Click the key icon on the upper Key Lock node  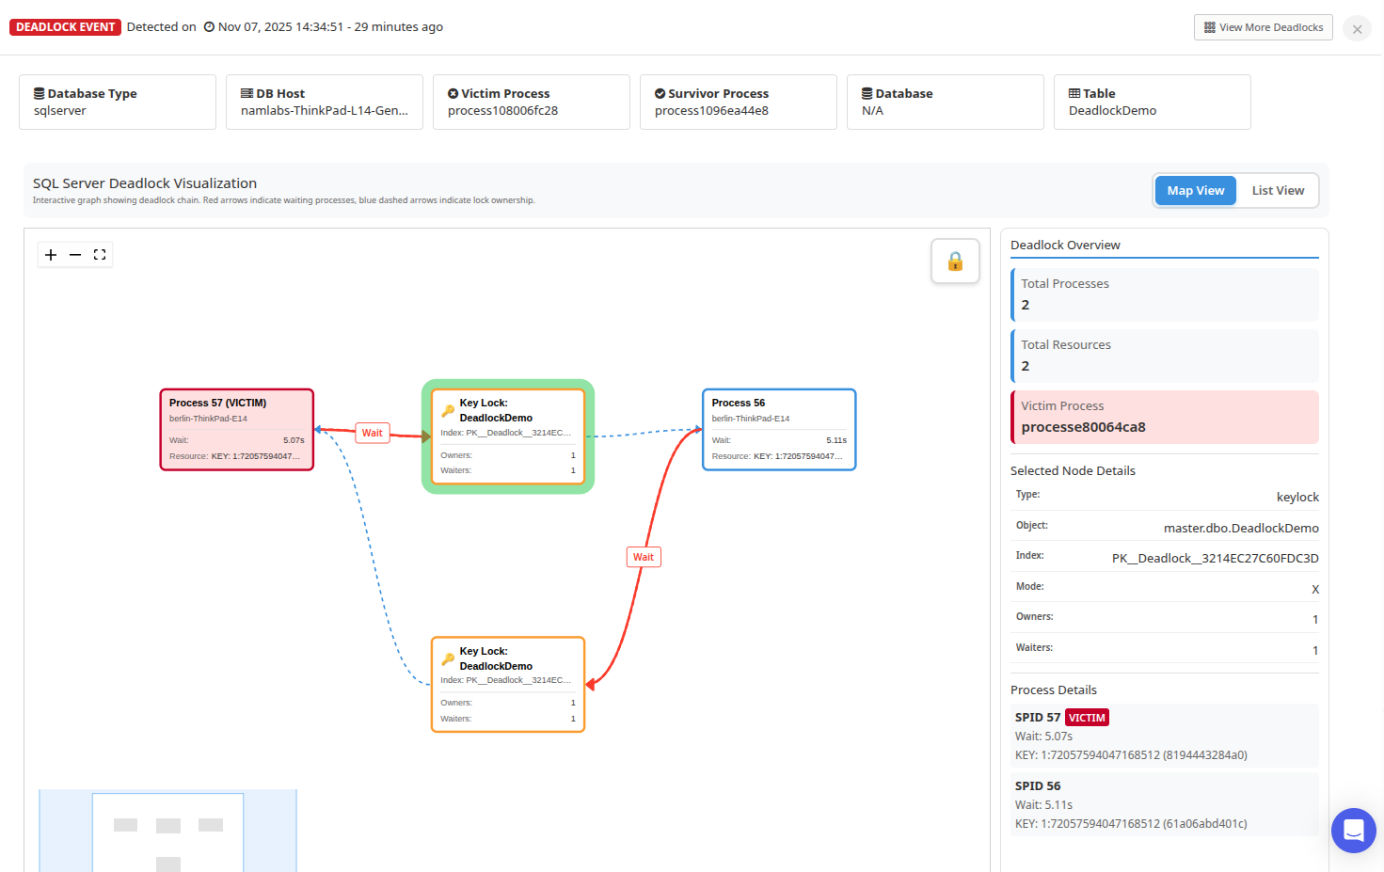[447, 410]
